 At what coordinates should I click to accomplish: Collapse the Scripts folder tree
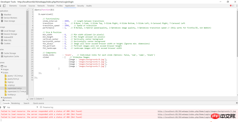click(1, 72)
